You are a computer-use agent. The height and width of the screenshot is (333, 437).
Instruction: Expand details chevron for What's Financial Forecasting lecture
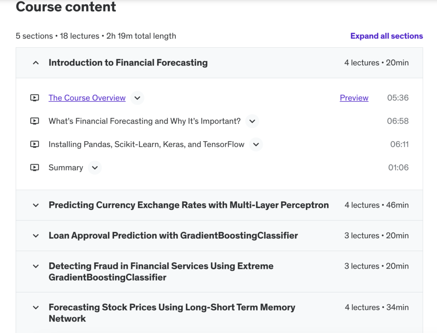252,121
